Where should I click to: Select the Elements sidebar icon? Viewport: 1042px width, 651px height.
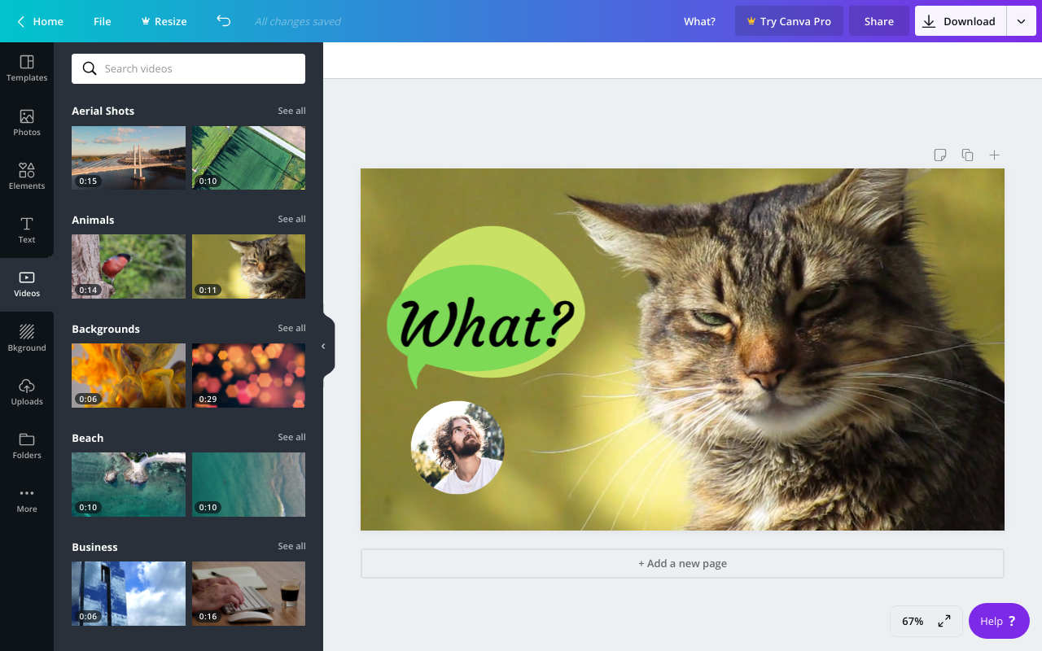[27, 176]
